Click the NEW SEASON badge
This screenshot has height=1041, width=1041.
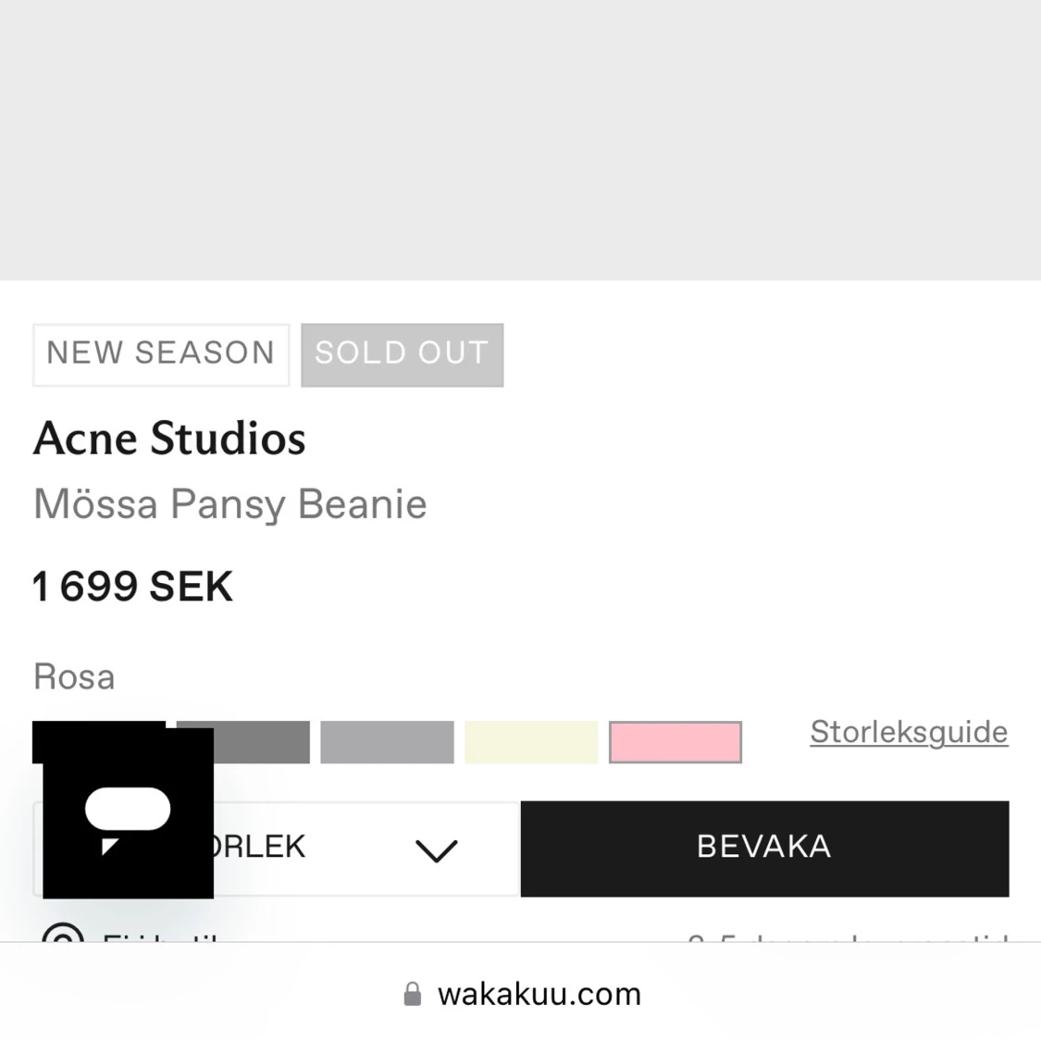(x=161, y=353)
